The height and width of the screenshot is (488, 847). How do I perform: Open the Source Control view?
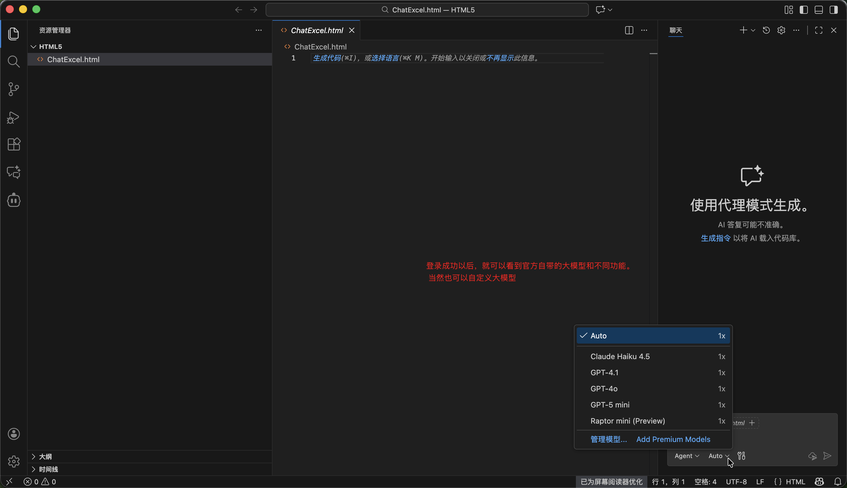[14, 89]
